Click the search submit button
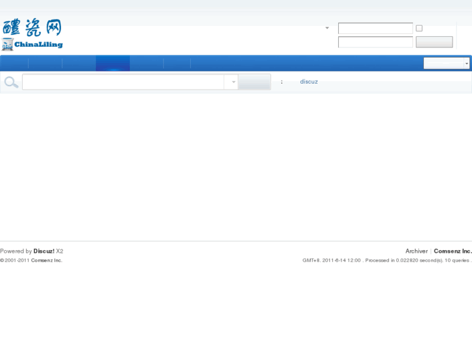This screenshot has width=472, height=354. (x=255, y=82)
